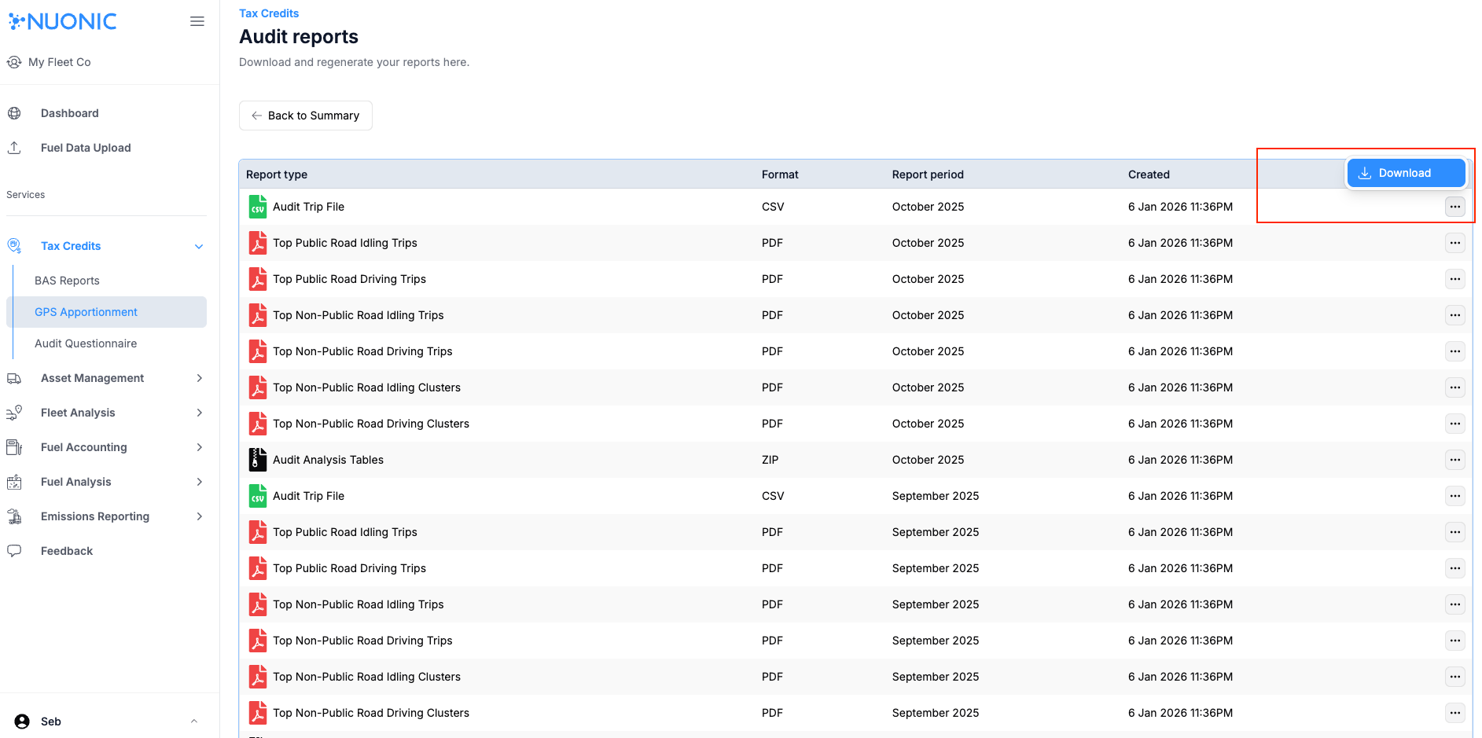Click the Created column header

[1149, 174]
